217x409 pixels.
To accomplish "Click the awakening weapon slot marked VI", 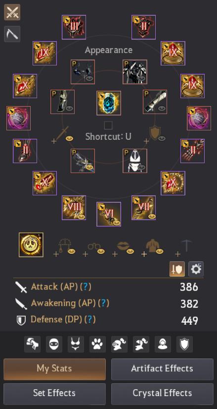I will 109,214.
